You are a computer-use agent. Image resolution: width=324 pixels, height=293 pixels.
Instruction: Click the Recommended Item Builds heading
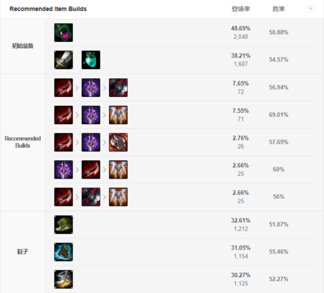pos(48,9)
